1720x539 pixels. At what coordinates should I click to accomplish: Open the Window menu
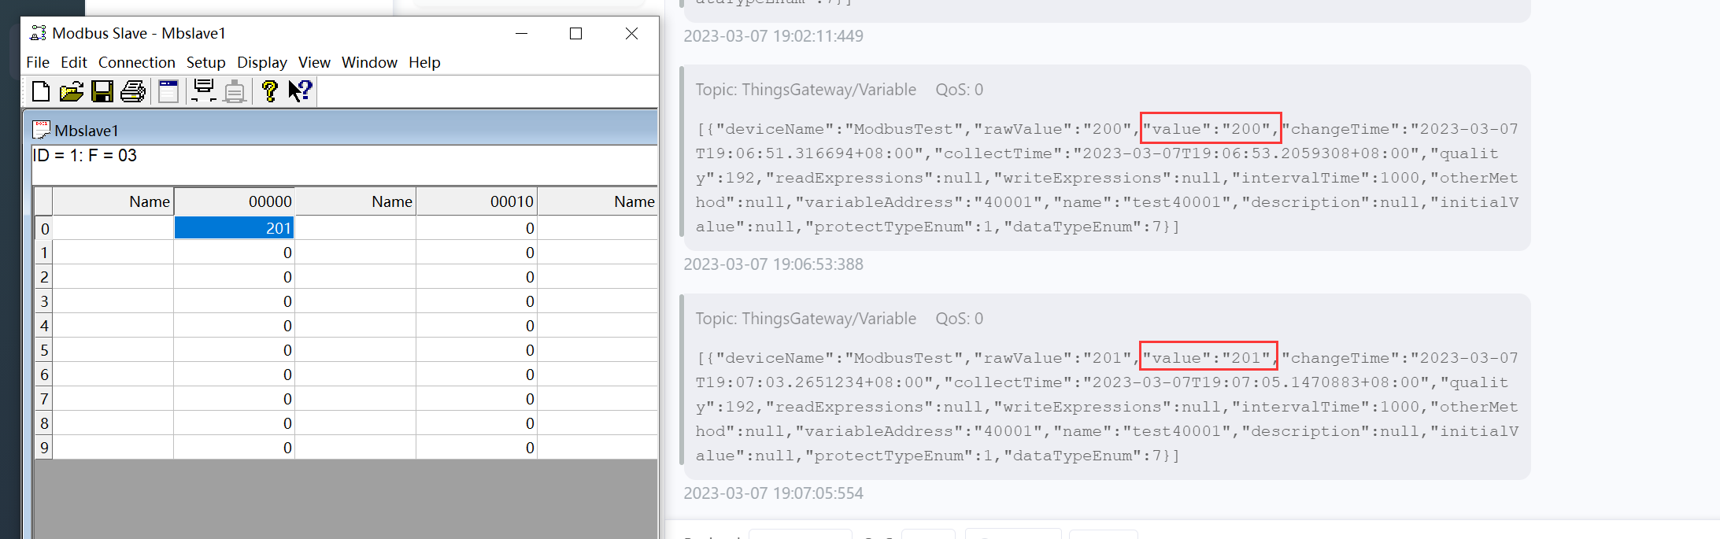click(369, 62)
